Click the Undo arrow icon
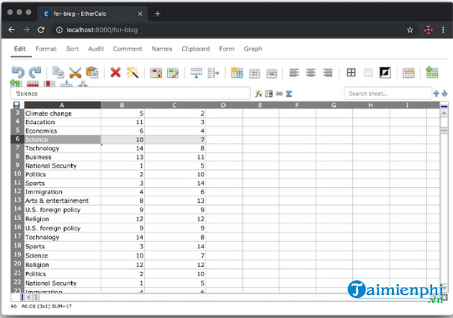453x318 pixels. click(x=18, y=72)
